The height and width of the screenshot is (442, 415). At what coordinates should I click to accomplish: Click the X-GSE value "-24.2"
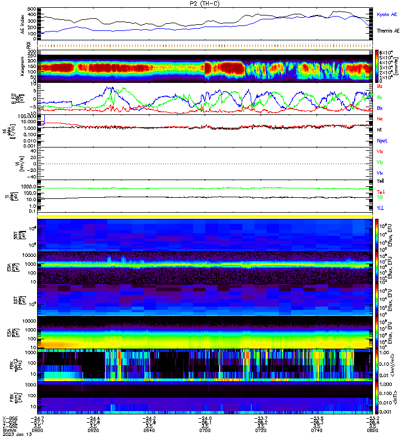point(149,418)
